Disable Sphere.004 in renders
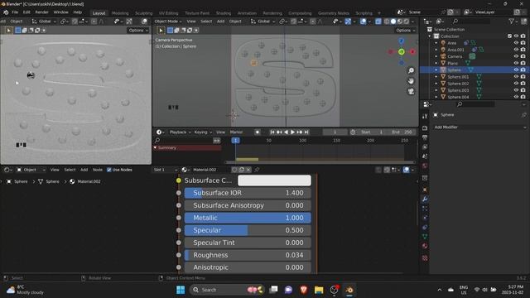The image size is (530, 298). [523, 97]
